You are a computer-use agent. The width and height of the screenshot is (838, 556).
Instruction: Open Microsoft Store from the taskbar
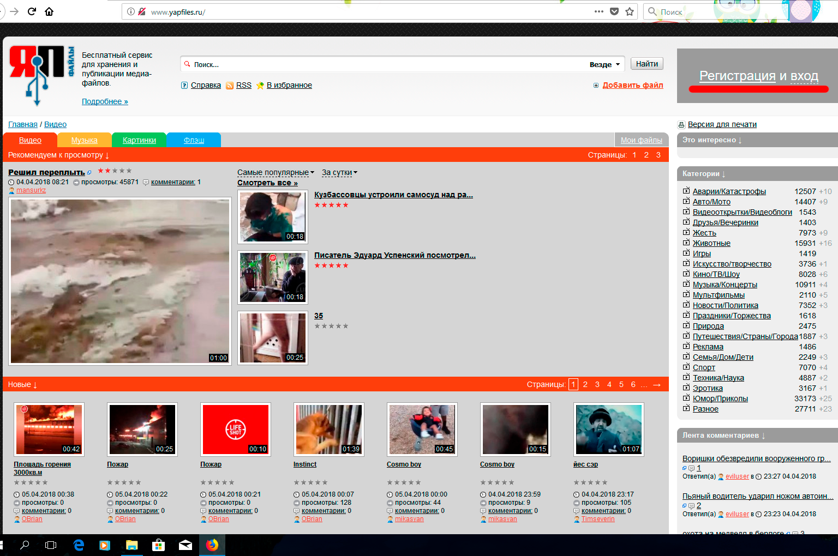pos(158,545)
